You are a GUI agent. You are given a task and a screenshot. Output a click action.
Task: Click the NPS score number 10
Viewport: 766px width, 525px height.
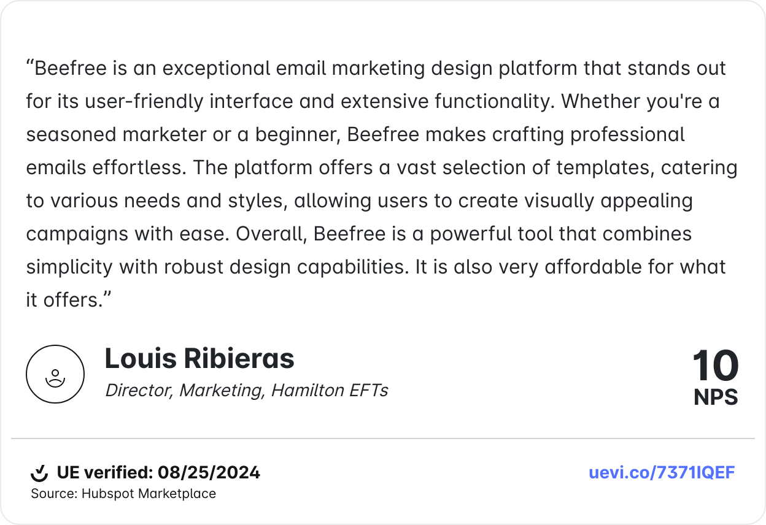click(715, 366)
